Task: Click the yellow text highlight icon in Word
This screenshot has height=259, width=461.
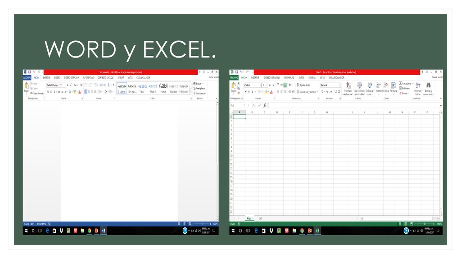Action: [75, 92]
